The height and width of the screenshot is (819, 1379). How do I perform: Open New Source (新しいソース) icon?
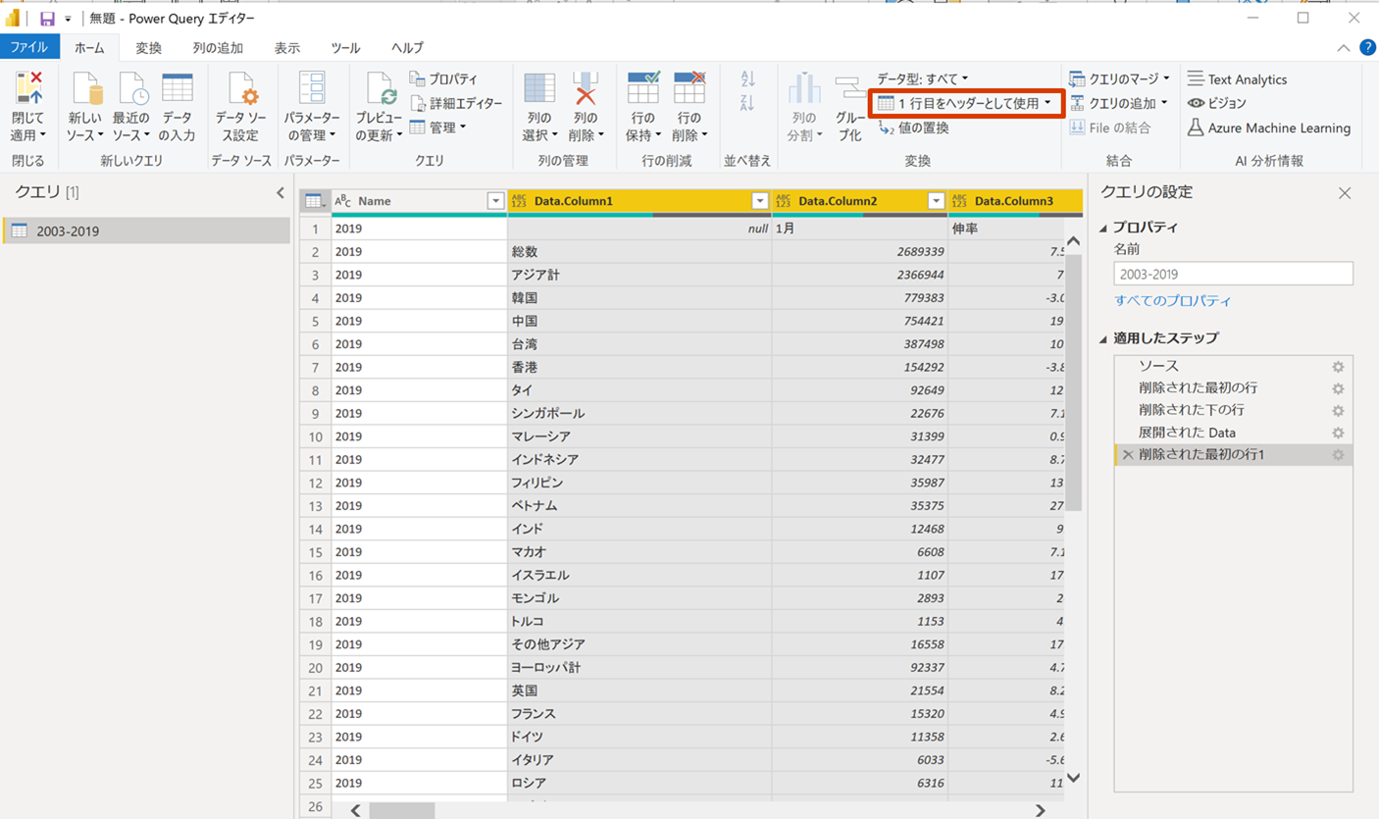click(87, 88)
